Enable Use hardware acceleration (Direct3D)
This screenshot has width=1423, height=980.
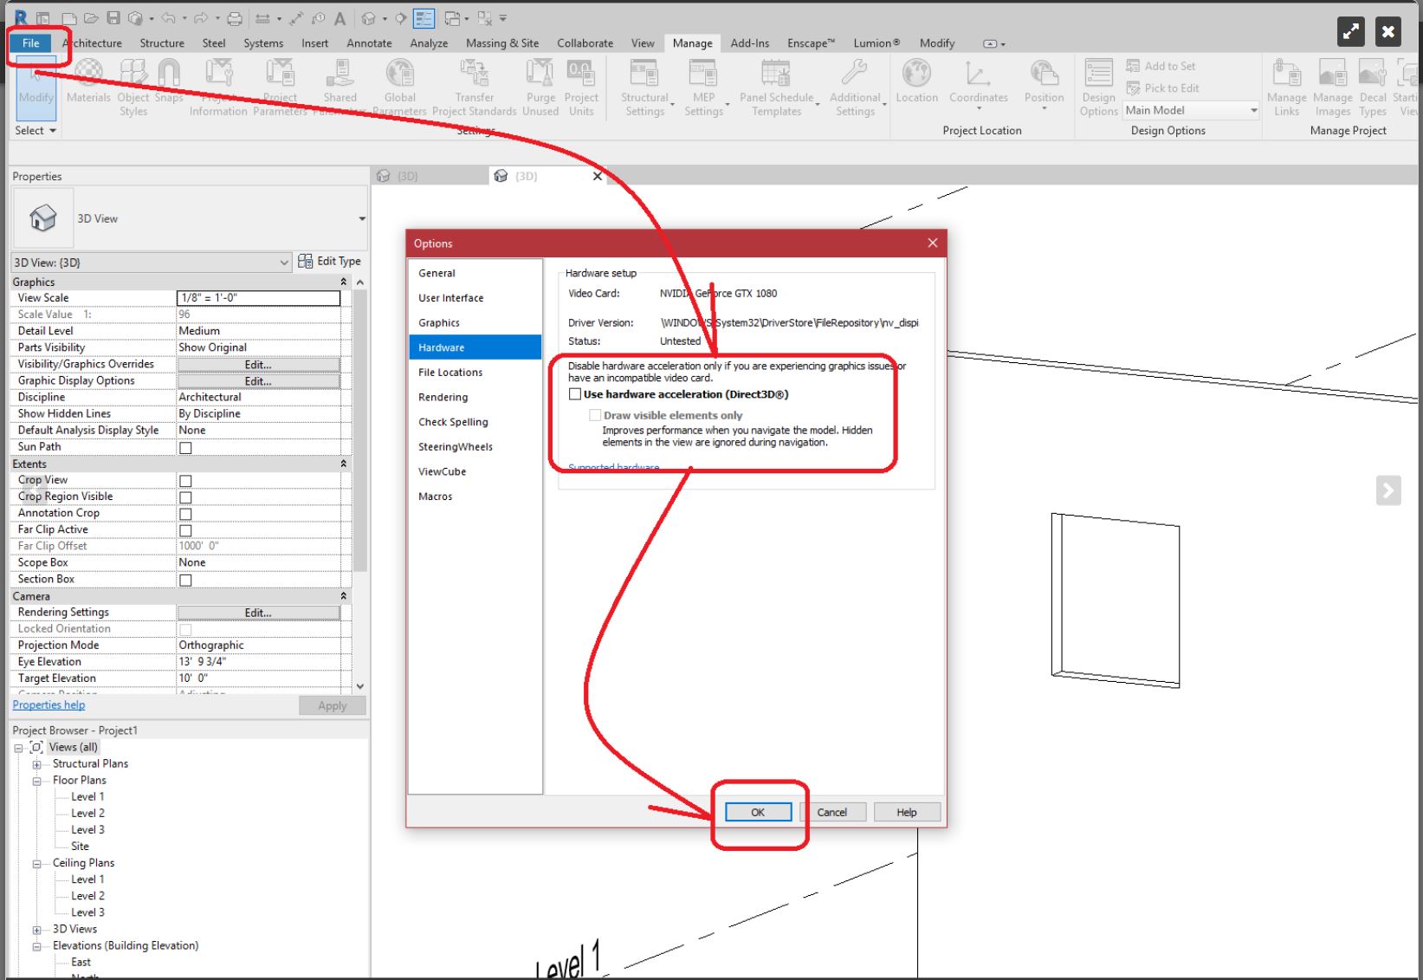click(x=574, y=393)
